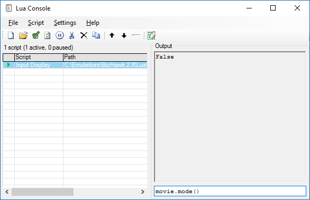This screenshot has width=310, height=200.
Task: Sort by the Script column header
Action: (39, 57)
